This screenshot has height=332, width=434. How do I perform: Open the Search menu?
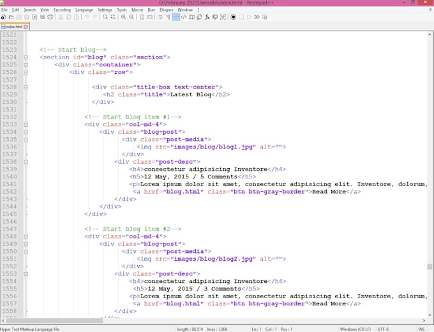pos(29,10)
